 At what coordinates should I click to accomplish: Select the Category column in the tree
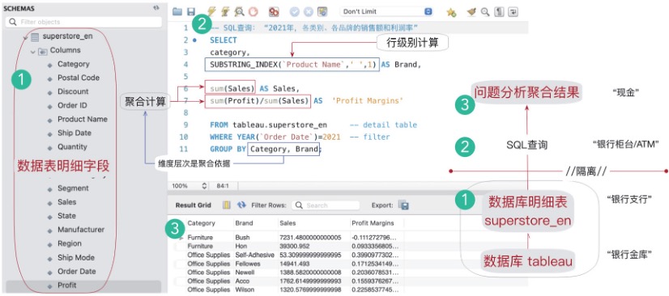tap(74, 65)
